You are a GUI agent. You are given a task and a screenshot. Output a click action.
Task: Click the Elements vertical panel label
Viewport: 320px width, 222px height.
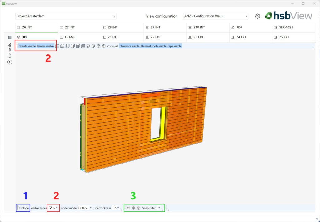(9, 51)
